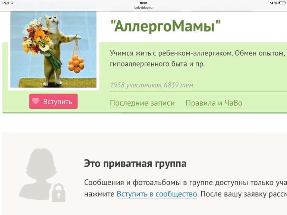Open the faded Главная breadcrumb link
Screen dimensions: 287x215
(x=122, y=7)
